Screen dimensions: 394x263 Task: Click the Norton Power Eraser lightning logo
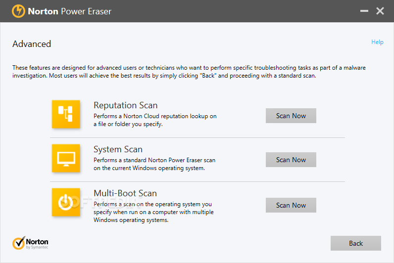pyautogui.click(x=18, y=11)
